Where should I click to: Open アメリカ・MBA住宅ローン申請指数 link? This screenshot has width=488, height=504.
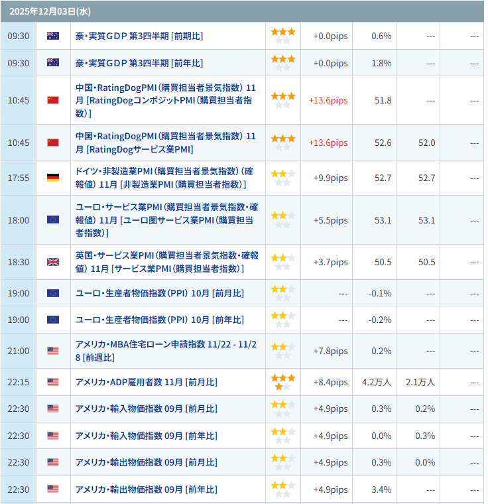tap(166, 351)
